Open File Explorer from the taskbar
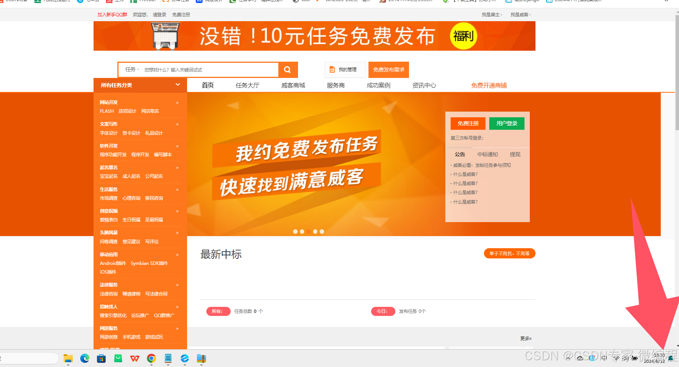679x367 pixels. click(x=68, y=358)
